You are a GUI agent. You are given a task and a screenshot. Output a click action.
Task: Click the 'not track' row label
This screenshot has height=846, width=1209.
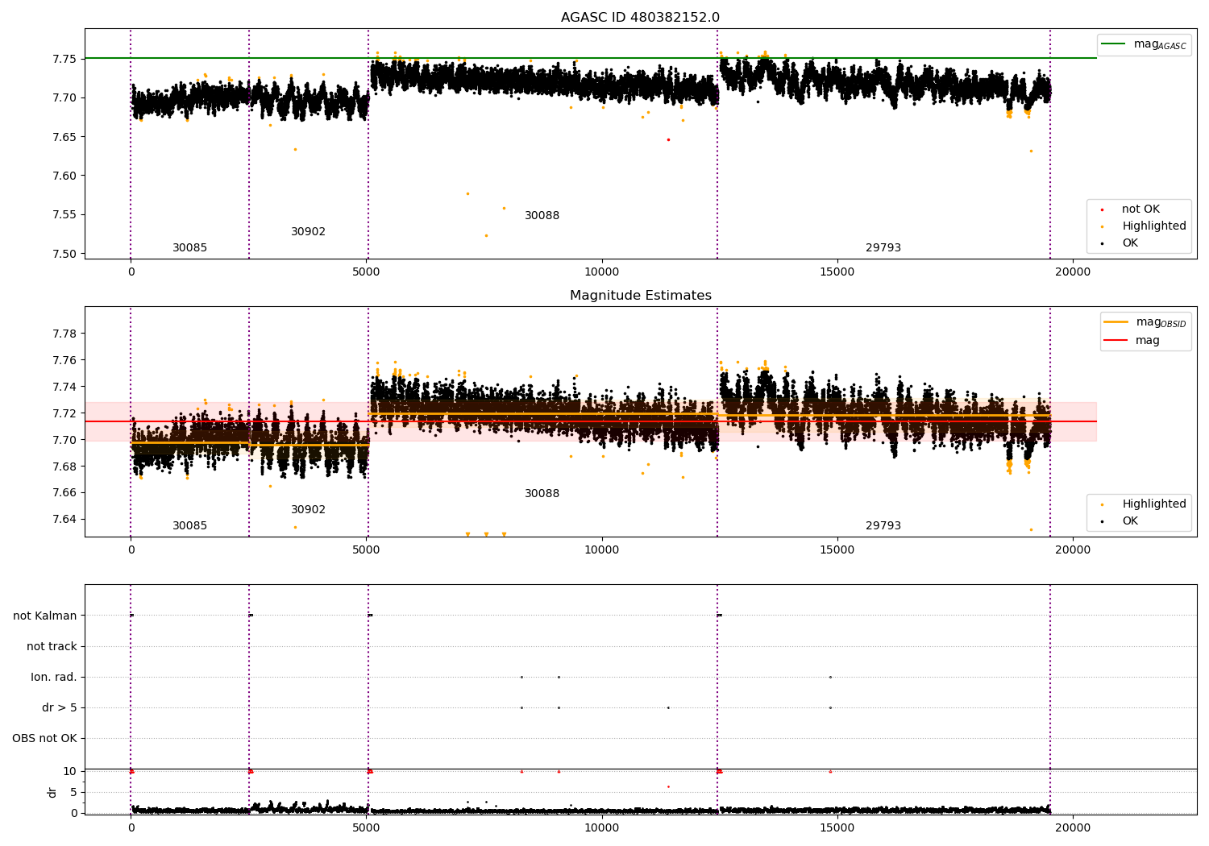[x=52, y=647]
